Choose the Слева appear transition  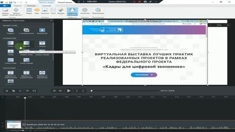point(11,44)
